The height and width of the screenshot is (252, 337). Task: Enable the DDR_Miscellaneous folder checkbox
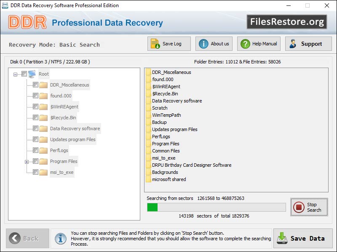(35, 84)
